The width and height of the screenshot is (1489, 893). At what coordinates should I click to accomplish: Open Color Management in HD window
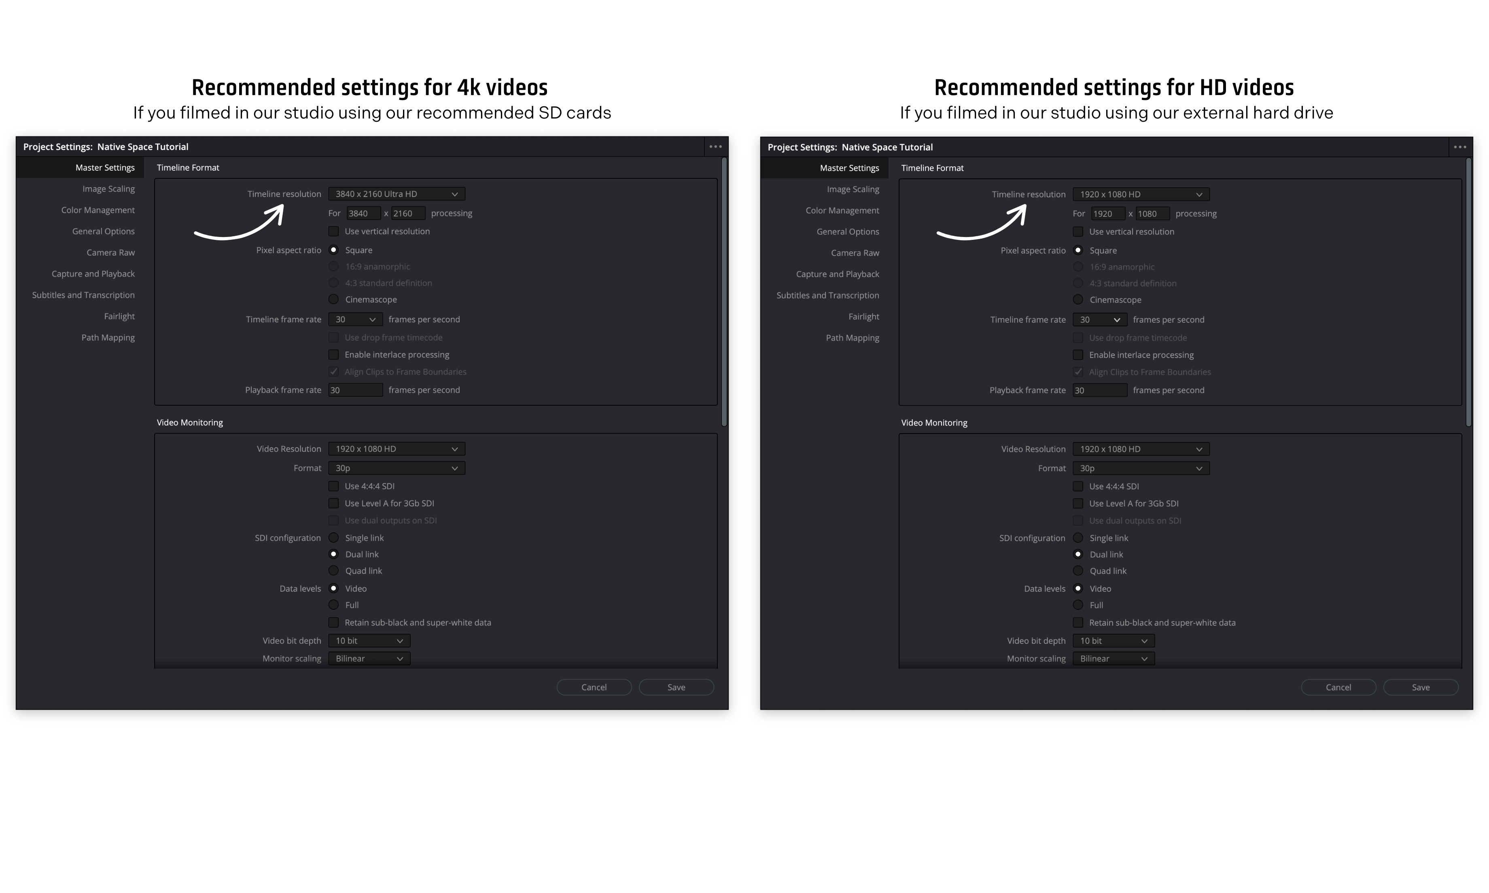coord(842,211)
